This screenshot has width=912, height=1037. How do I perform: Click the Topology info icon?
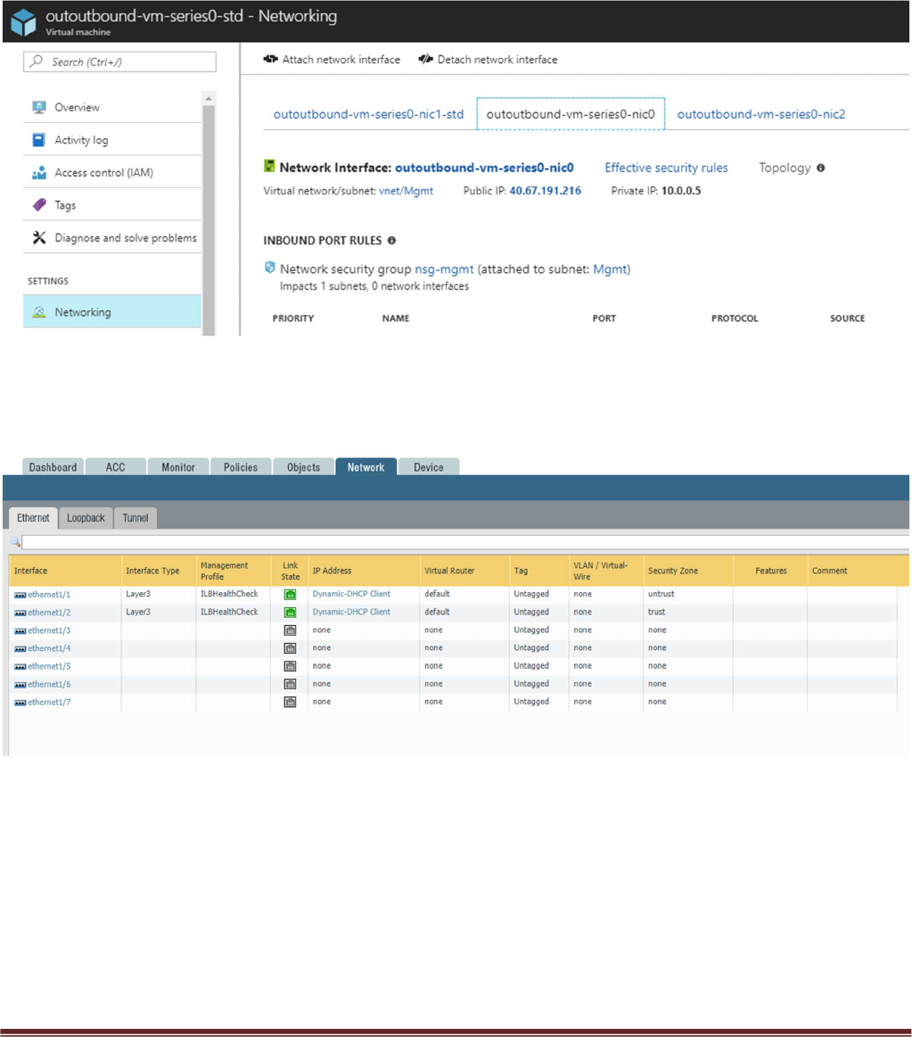click(821, 168)
